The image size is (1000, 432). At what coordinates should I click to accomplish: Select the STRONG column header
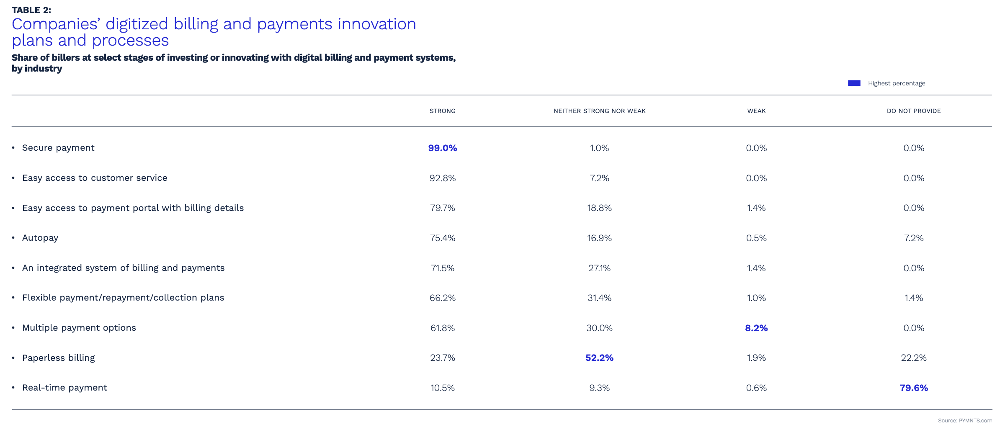[442, 111]
